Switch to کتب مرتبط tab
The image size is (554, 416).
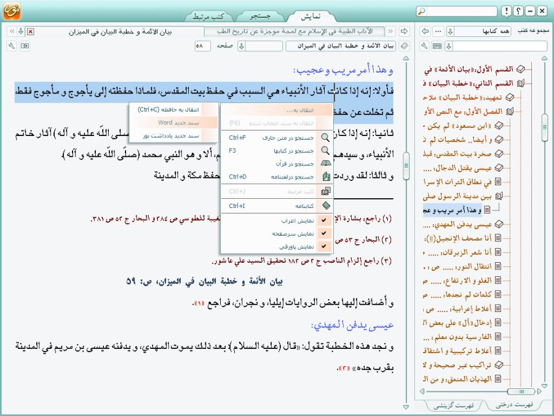click(x=208, y=16)
